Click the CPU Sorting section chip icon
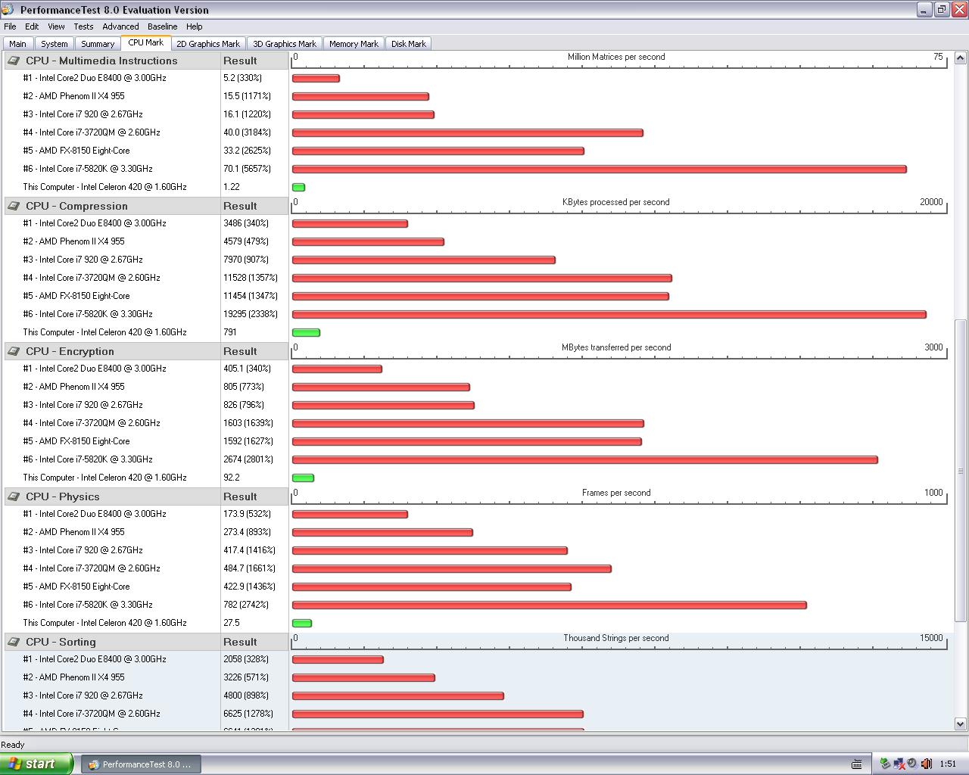Image resolution: width=969 pixels, height=775 pixels. coord(14,642)
